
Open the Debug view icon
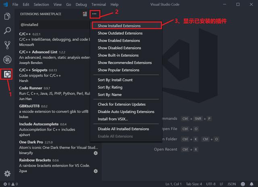pos(7,60)
